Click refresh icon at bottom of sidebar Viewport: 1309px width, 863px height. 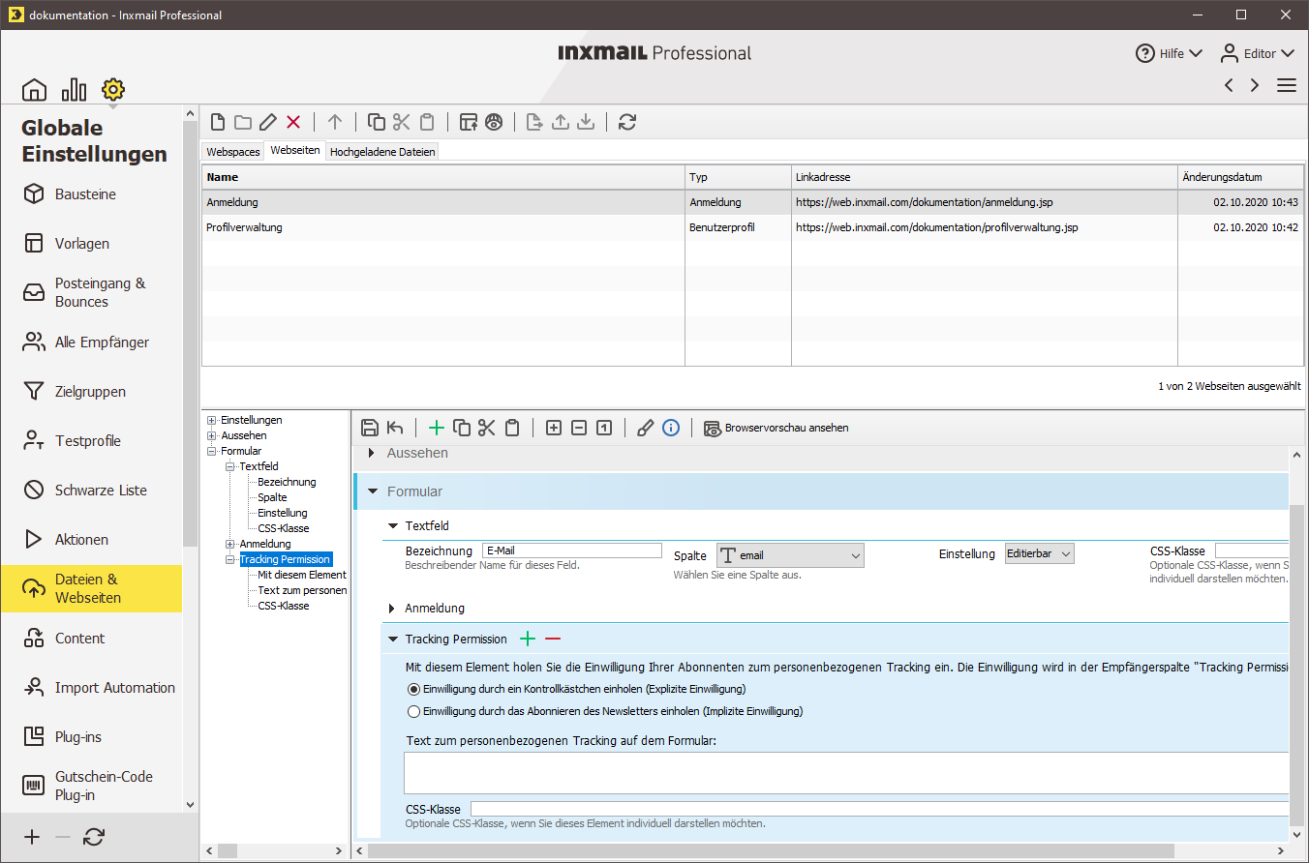(x=94, y=837)
